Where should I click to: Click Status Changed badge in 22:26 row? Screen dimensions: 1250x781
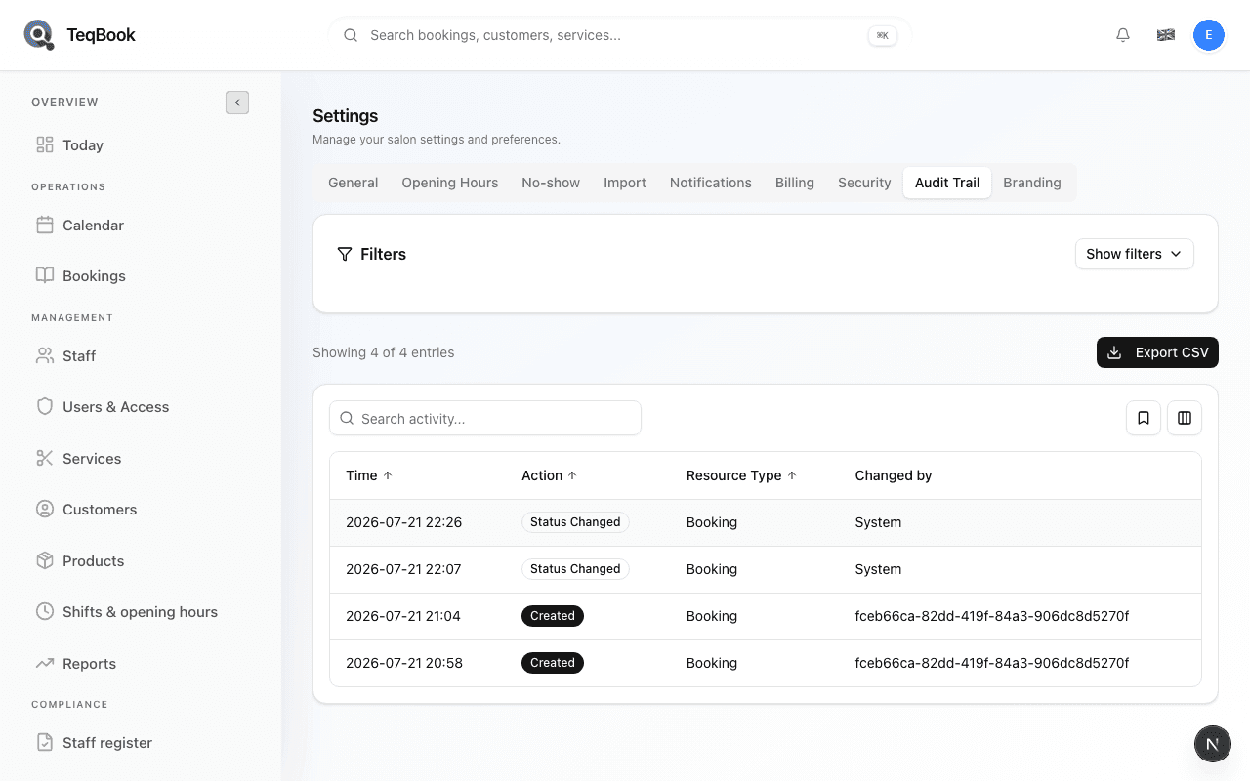pos(575,522)
